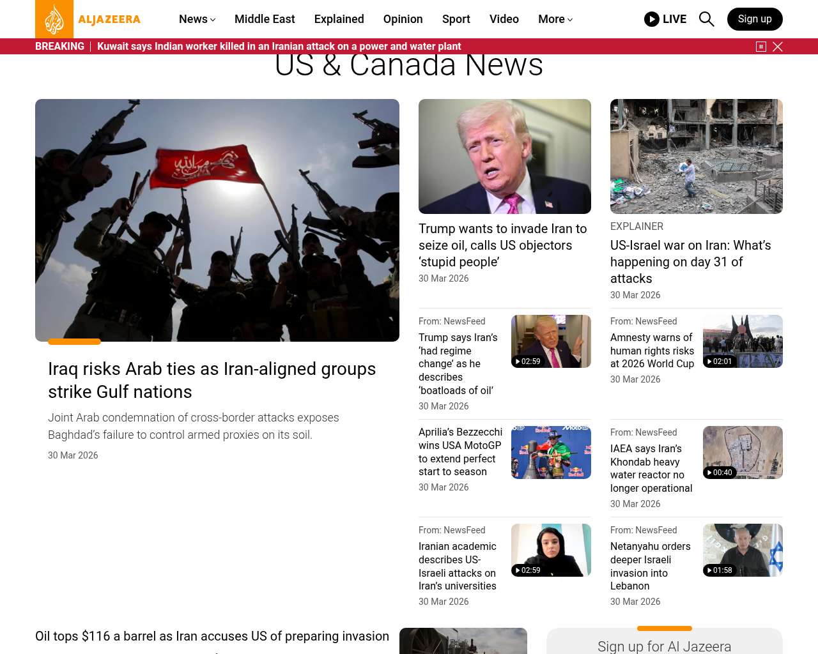Image resolution: width=818 pixels, height=654 pixels.
Task: Open Oil tops $116 a barrel headline
Action: click(x=212, y=636)
